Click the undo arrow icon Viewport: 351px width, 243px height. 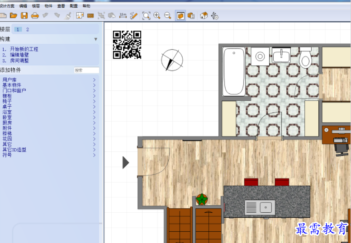(46, 15)
